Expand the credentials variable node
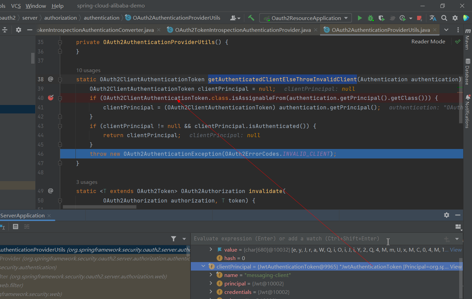The width and height of the screenshot is (472, 299). pos(211,292)
